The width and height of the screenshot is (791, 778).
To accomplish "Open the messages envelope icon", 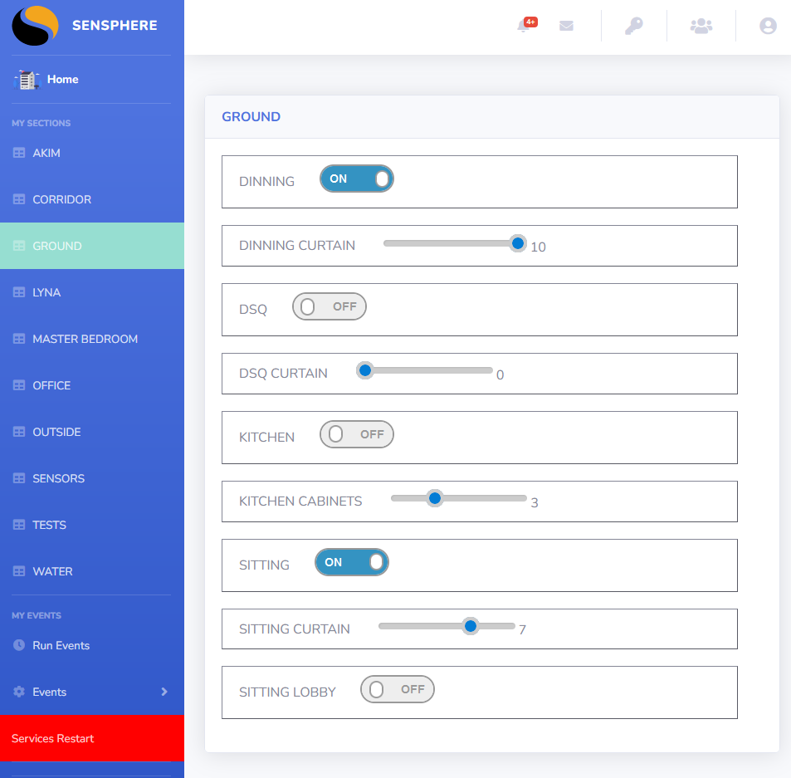I will [566, 26].
